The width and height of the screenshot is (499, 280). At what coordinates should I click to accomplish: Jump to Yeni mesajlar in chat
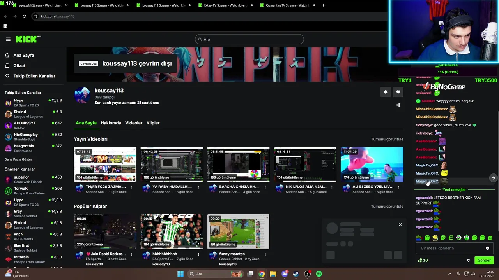454,190
